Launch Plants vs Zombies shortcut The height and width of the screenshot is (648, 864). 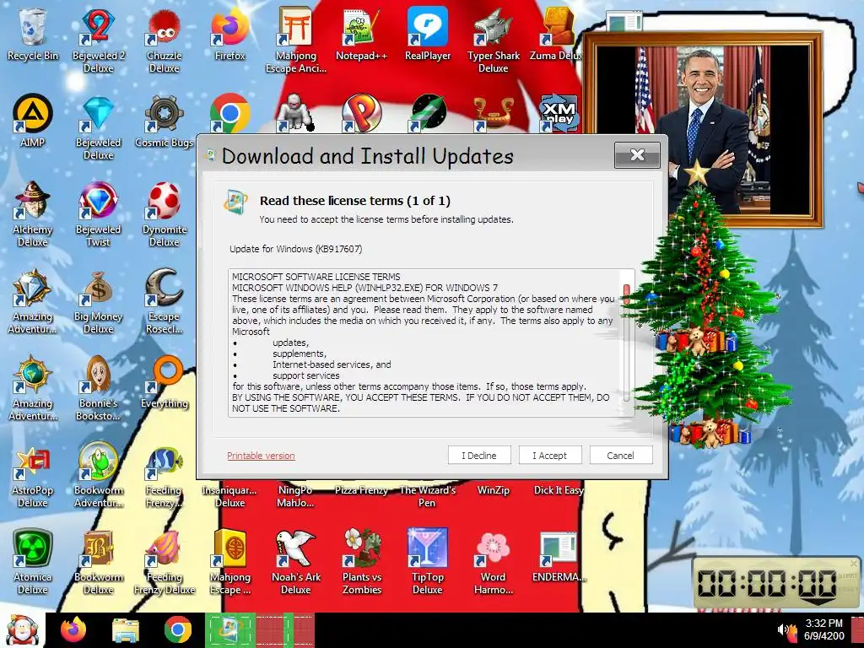coord(361,562)
